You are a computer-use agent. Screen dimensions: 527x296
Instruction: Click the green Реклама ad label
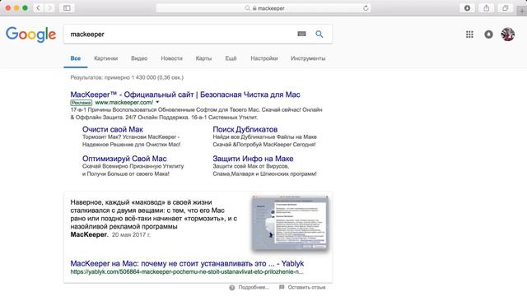[x=81, y=103]
